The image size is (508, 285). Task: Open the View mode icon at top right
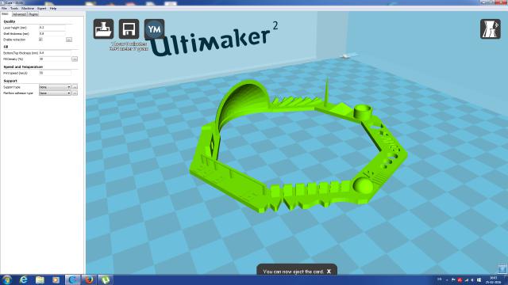click(x=491, y=29)
